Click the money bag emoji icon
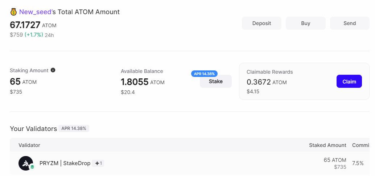Screen dimensions: 375x176 pyautogui.click(x=13, y=12)
